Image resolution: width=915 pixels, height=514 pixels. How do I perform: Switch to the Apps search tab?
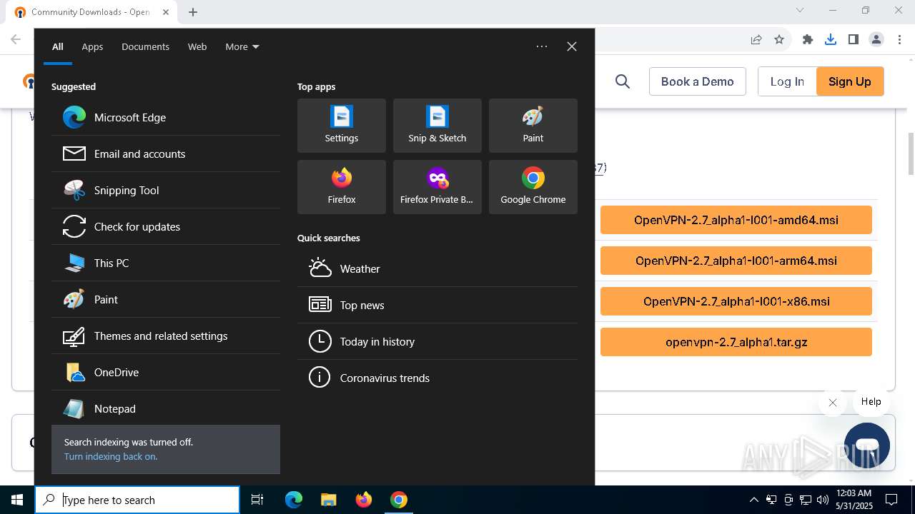(92, 46)
